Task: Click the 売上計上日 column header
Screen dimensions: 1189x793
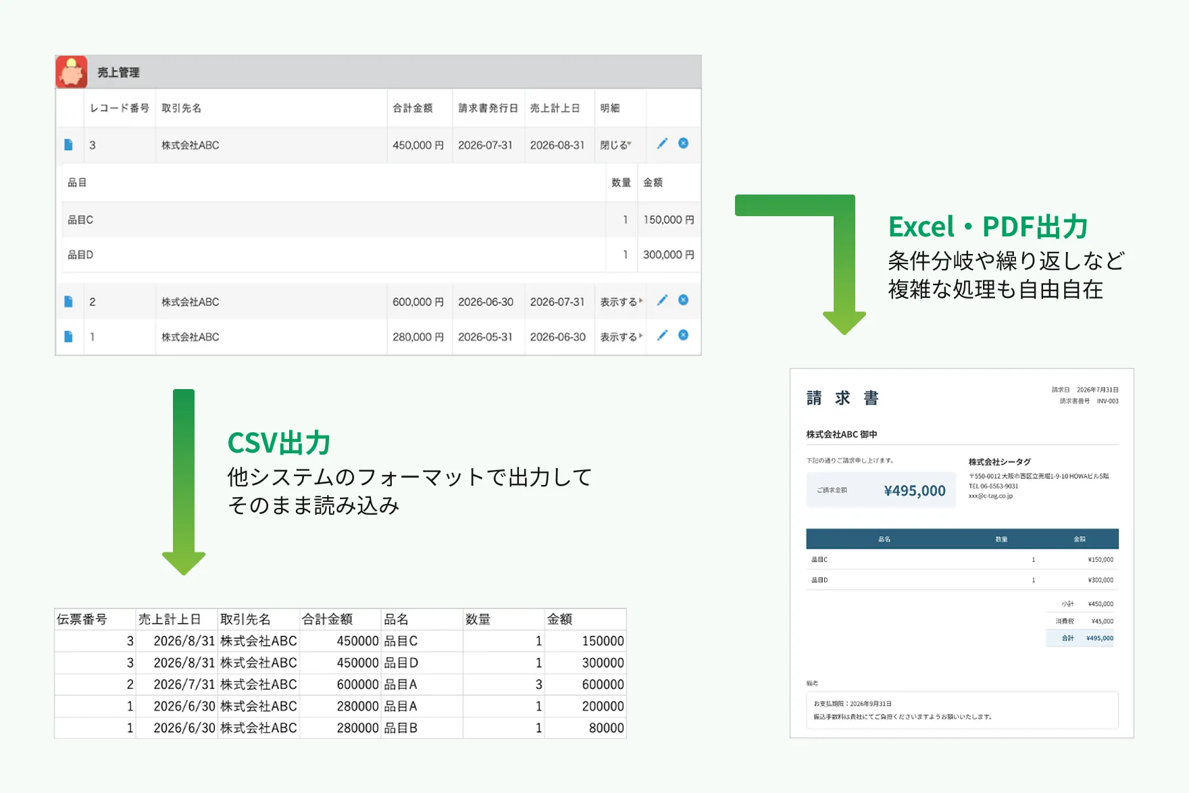Action: point(555,108)
